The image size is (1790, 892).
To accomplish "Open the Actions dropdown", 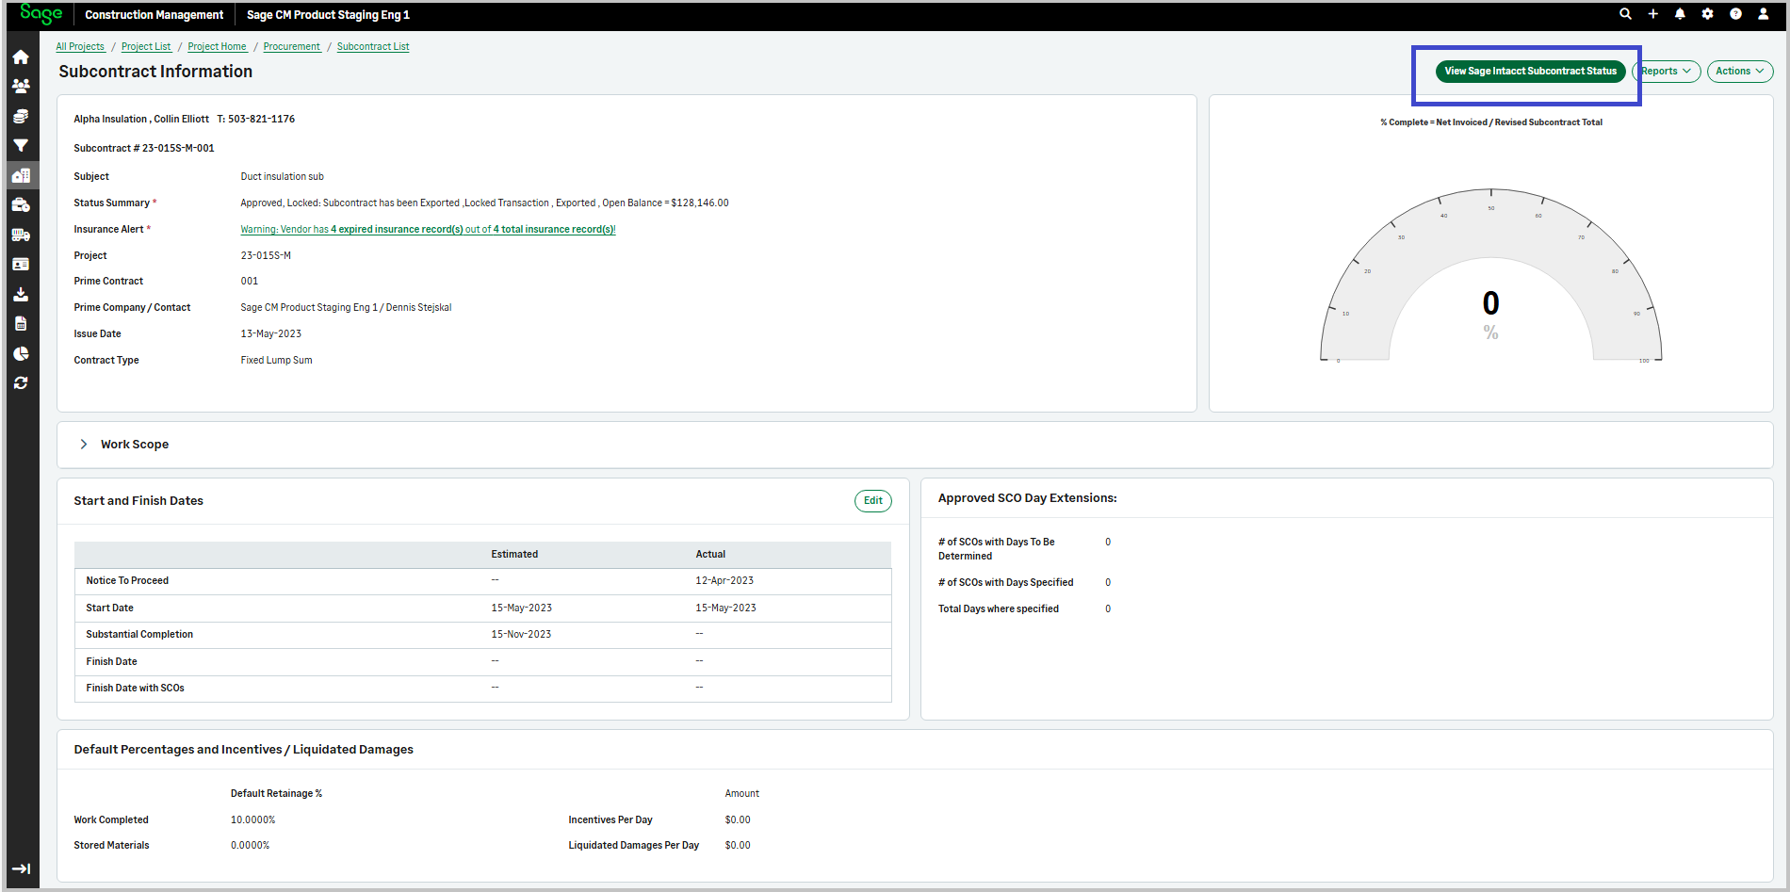I will pyautogui.click(x=1739, y=72).
